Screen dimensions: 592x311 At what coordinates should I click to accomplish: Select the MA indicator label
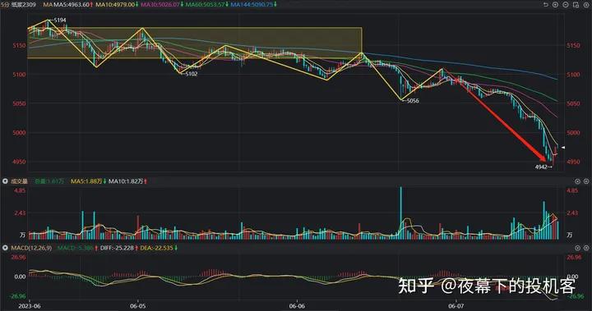47,5
